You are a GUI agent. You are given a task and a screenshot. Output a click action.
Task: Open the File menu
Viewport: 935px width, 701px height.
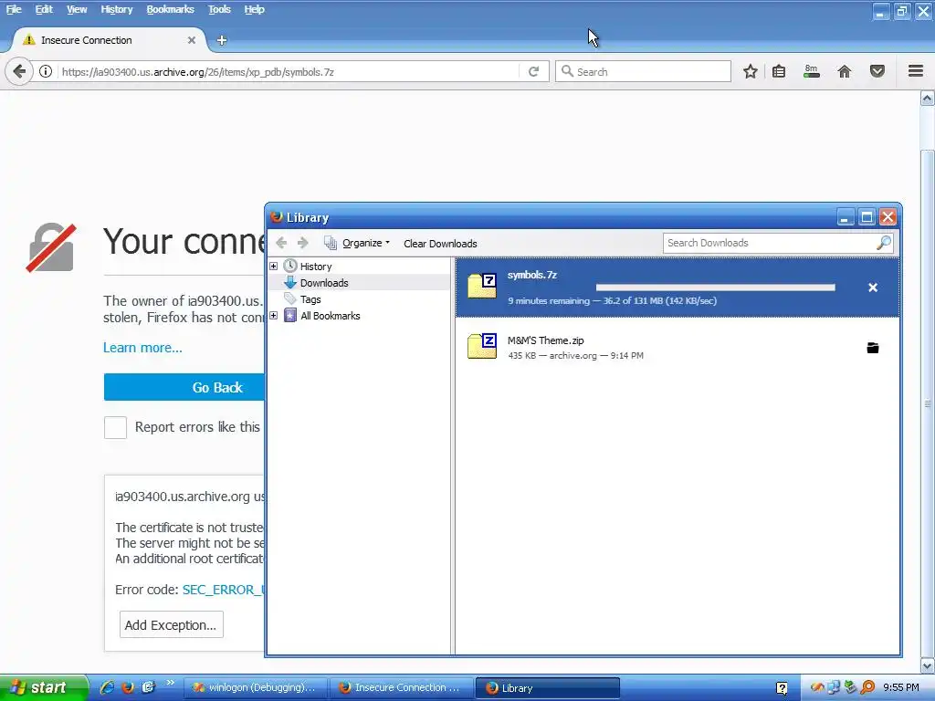(14, 9)
